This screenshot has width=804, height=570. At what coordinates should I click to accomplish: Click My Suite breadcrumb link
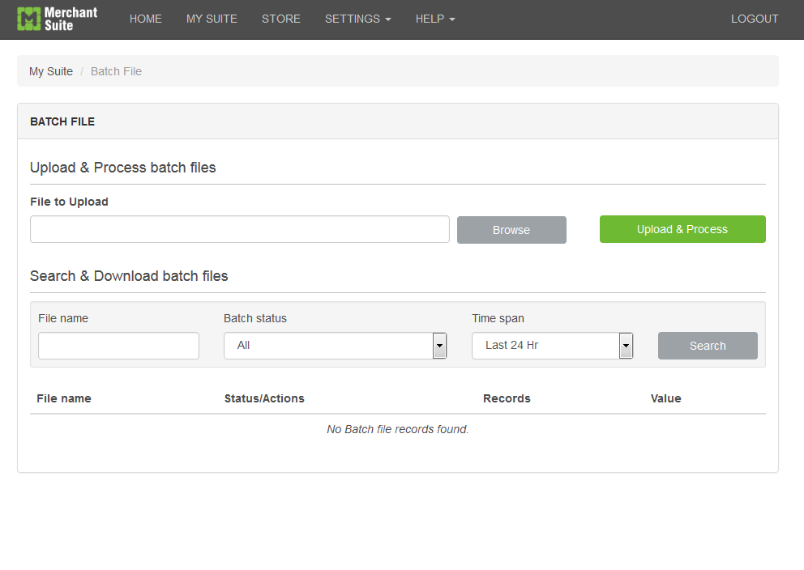(x=51, y=71)
